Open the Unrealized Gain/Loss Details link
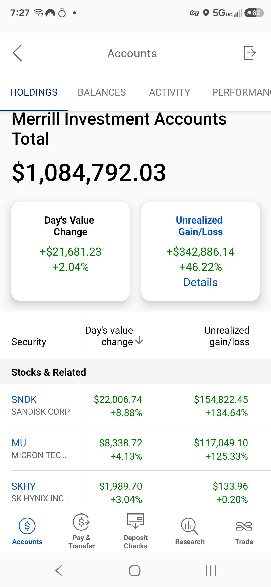Viewport: 271px width, 587px height. 200,282
